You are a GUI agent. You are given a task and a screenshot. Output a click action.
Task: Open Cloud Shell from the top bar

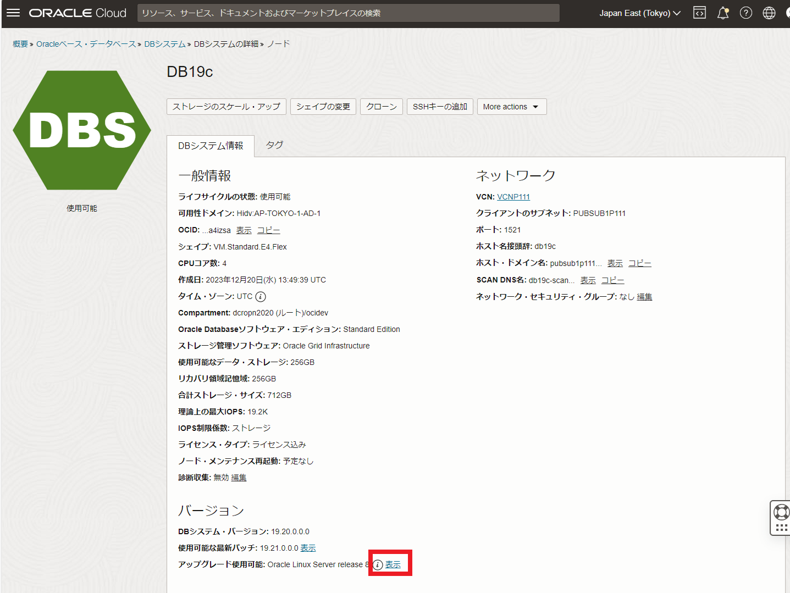coord(699,13)
